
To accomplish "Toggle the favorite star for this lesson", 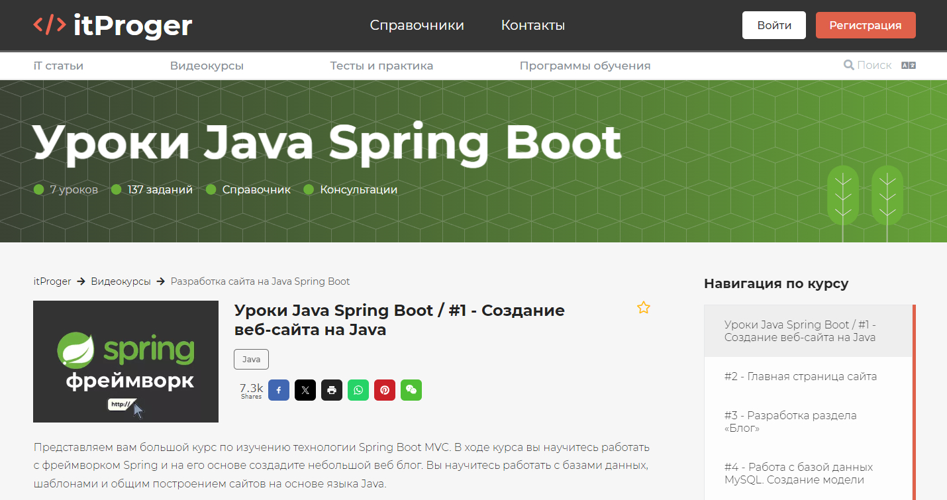I will [x=643, y=308].
